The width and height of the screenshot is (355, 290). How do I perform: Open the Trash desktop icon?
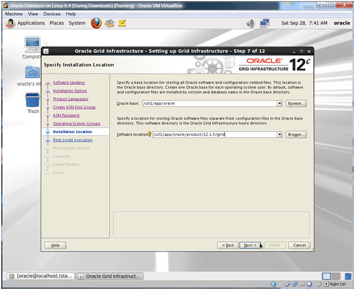point(33,99)
